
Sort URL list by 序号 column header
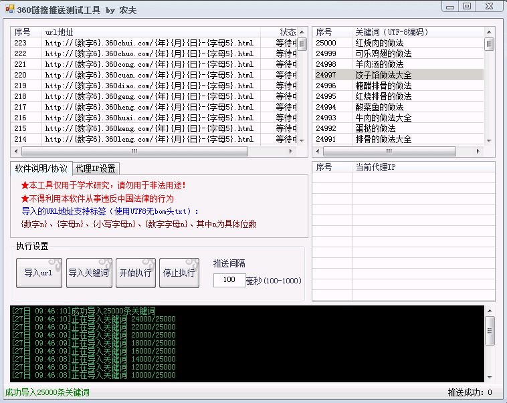26,32
